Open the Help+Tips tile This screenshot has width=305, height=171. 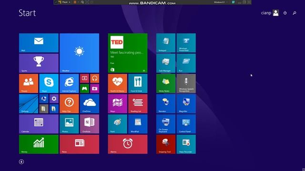pos(69,104)
